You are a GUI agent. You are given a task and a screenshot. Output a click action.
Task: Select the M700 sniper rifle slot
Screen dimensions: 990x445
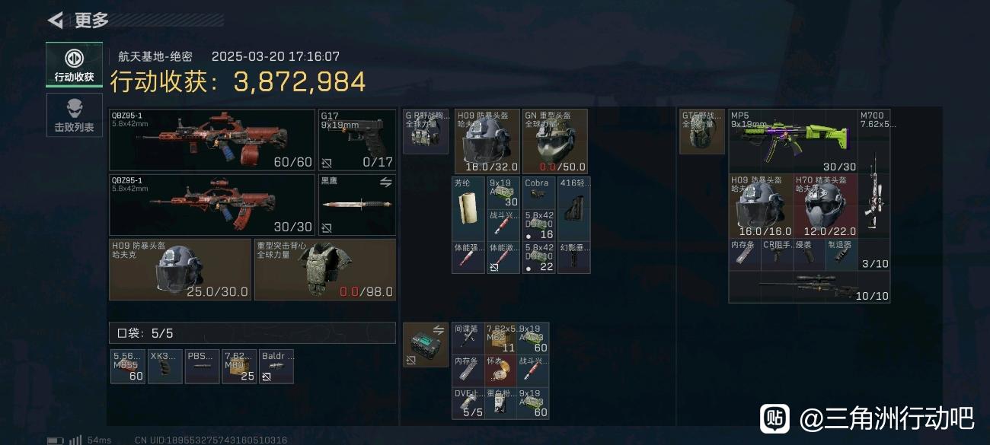(x=874, y=173)
